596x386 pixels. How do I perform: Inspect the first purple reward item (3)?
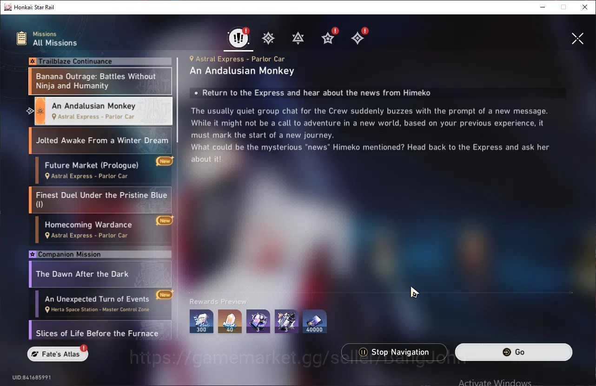[x=258, y=322]
